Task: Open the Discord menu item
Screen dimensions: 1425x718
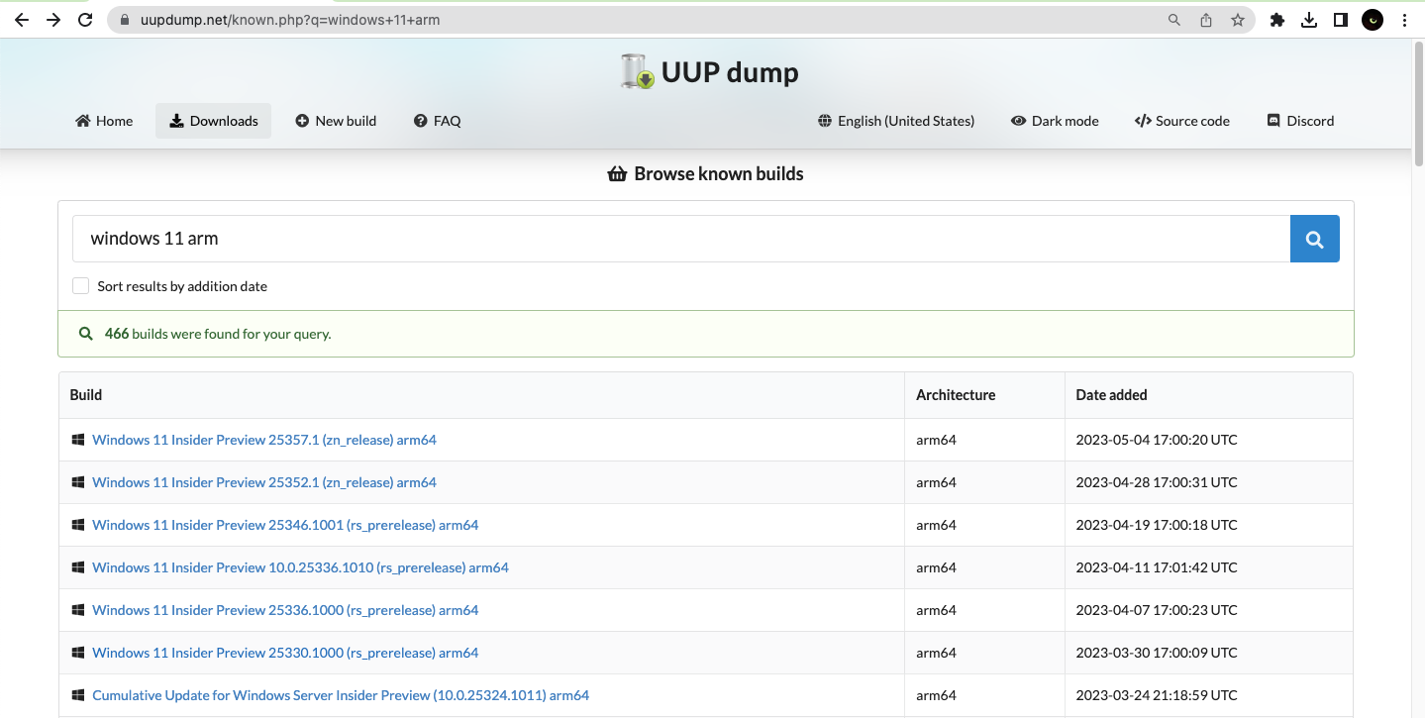Action: pyautogui.click(x=1300, y=121)
